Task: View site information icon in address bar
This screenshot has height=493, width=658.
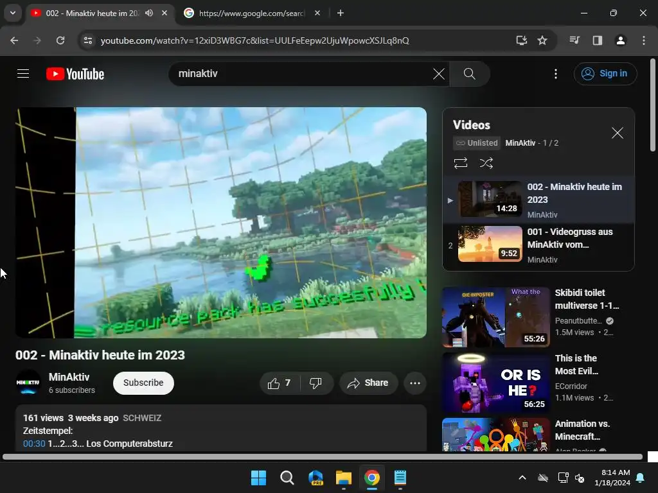Action: tap(87, 40)
